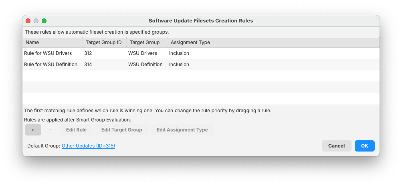Click the minus button to remove rule

coord(50,130)
